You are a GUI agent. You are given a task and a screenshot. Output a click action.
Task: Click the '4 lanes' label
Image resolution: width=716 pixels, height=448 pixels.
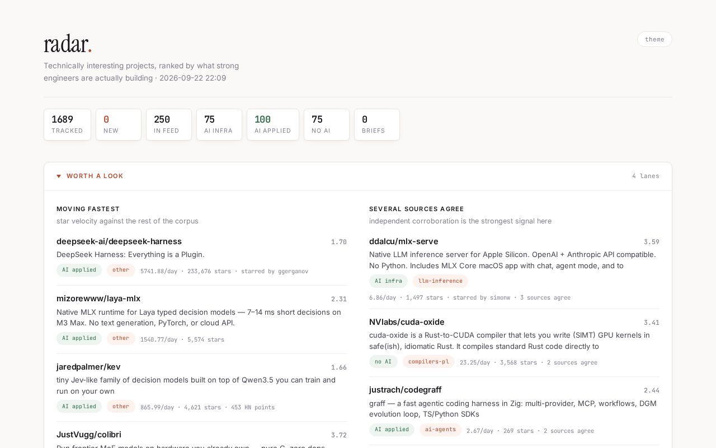tap(646, 176)
